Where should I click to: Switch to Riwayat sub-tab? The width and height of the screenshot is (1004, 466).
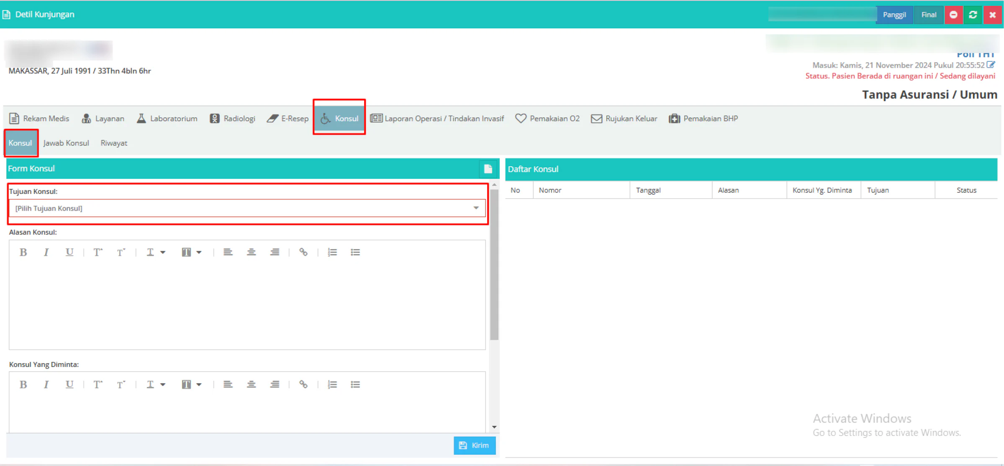coord(114,143)
